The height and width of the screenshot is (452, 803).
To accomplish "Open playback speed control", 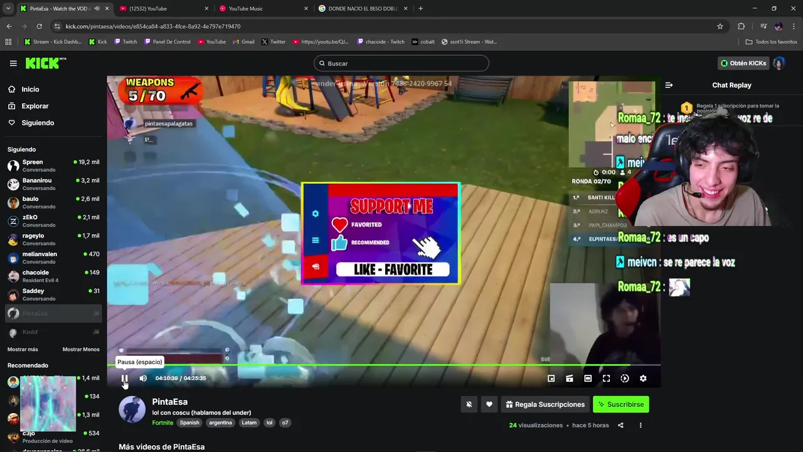I will click(x=625, y=379).
